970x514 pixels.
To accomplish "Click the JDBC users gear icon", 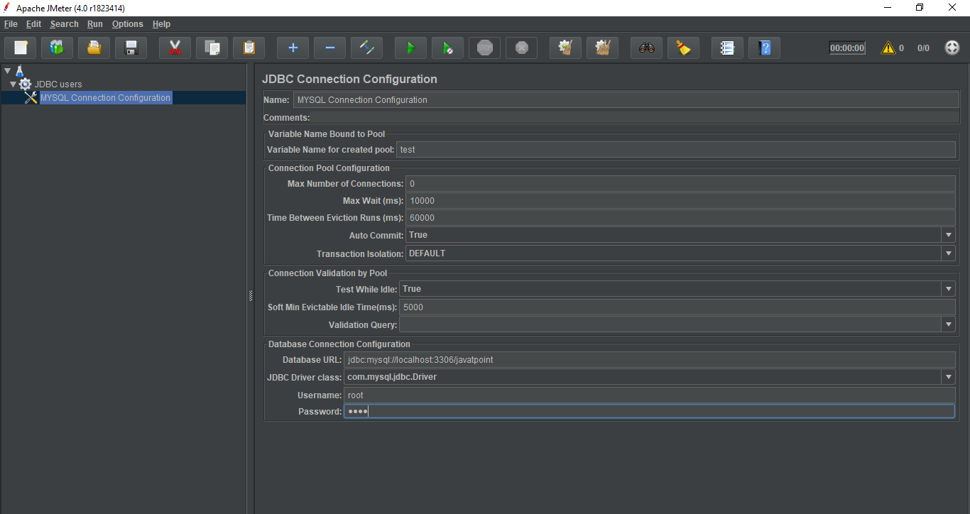I will (26, 84).
